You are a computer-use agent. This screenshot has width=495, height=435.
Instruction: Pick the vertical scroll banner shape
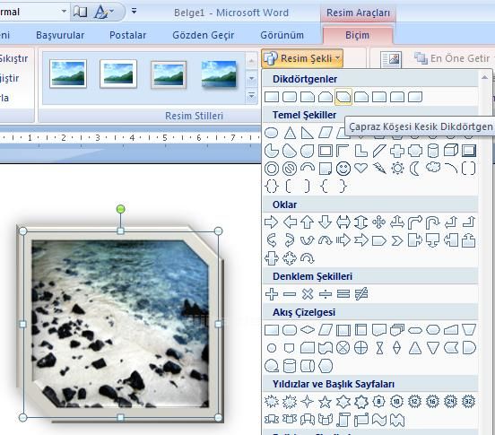coord(343,420)
